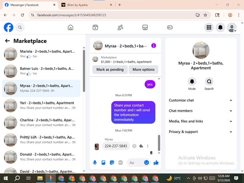Click the chat header title Myraa

[x=125, y=46]
